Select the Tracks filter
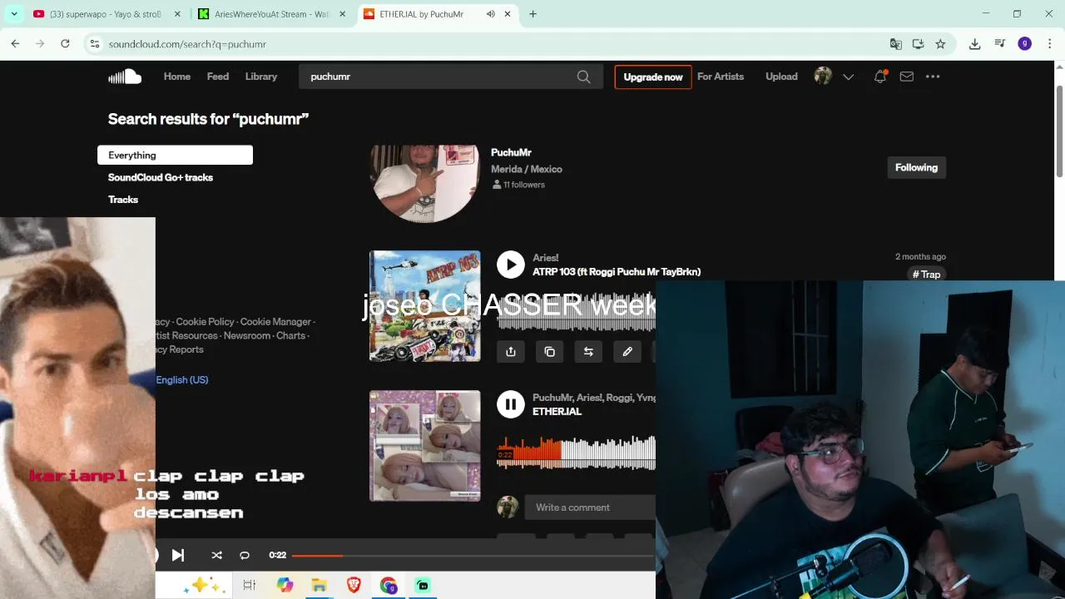 [123, 200]
